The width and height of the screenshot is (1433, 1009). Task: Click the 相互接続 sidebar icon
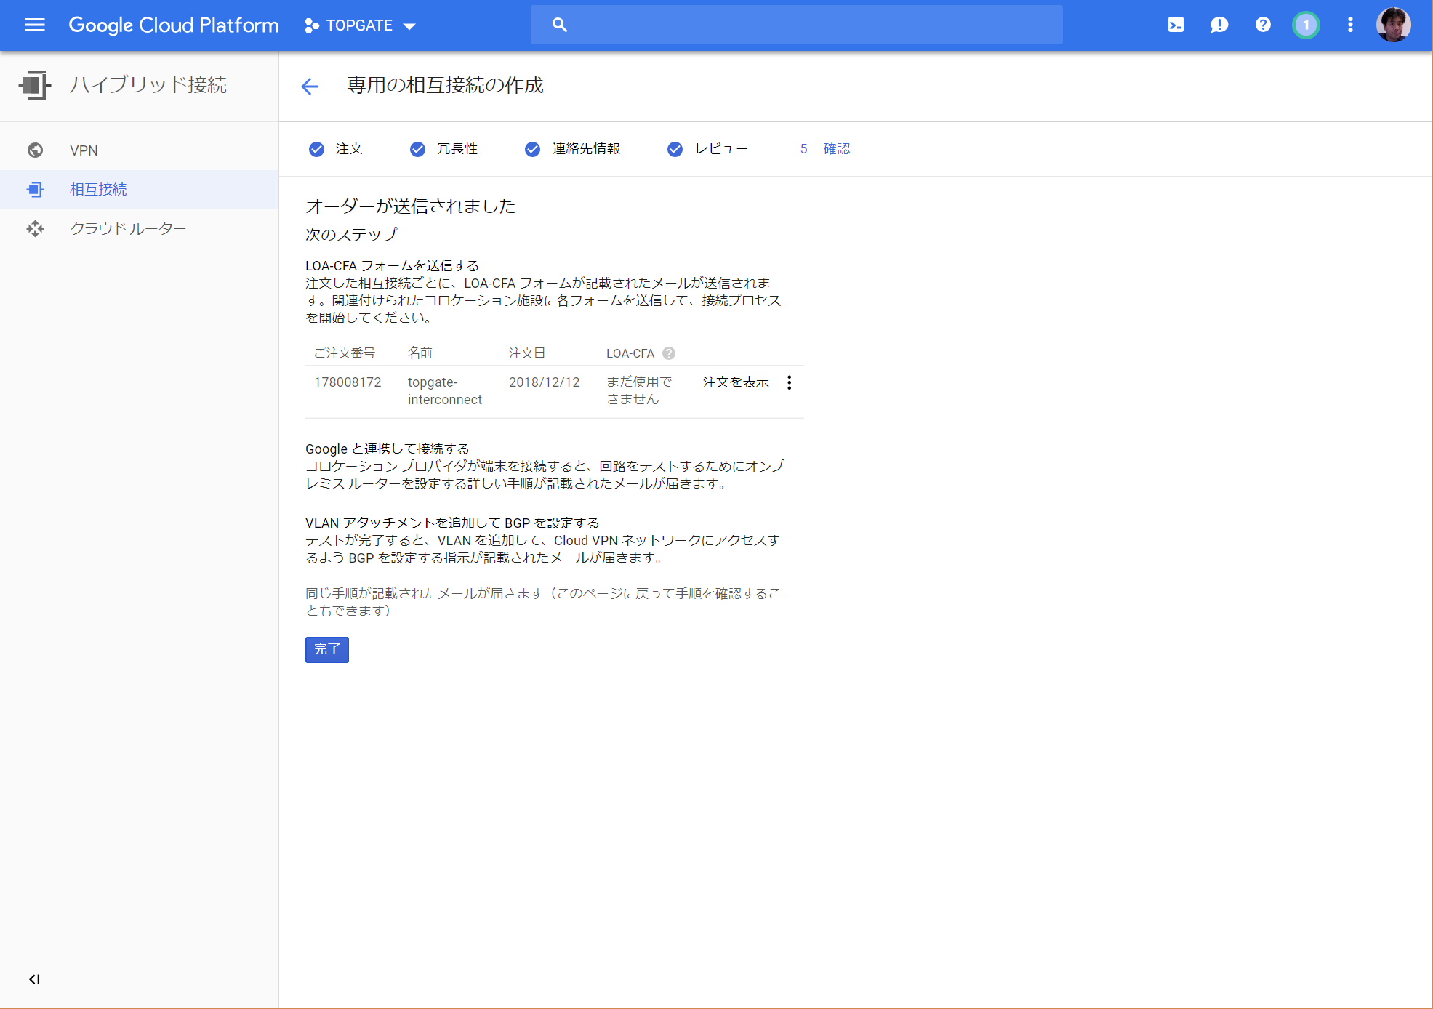tap(35, 190)
